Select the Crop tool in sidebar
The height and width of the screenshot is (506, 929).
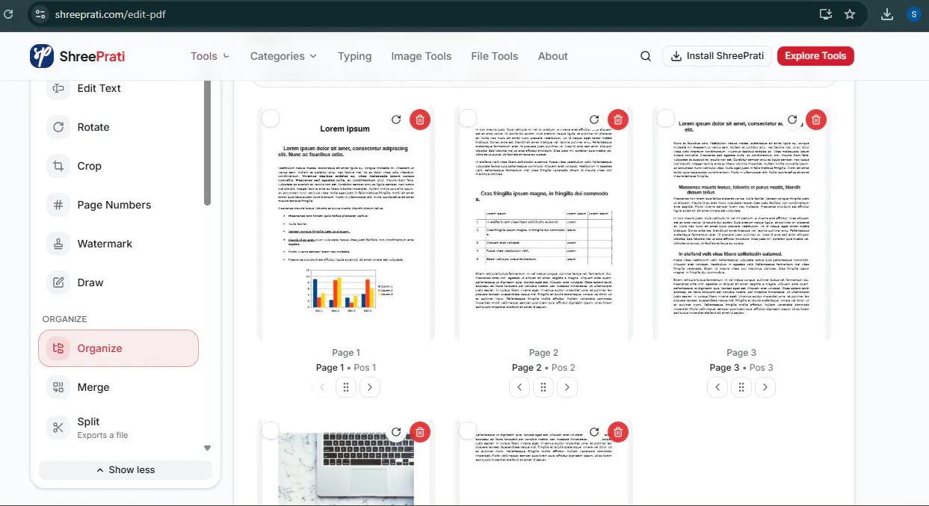click(x=118, y=166)
